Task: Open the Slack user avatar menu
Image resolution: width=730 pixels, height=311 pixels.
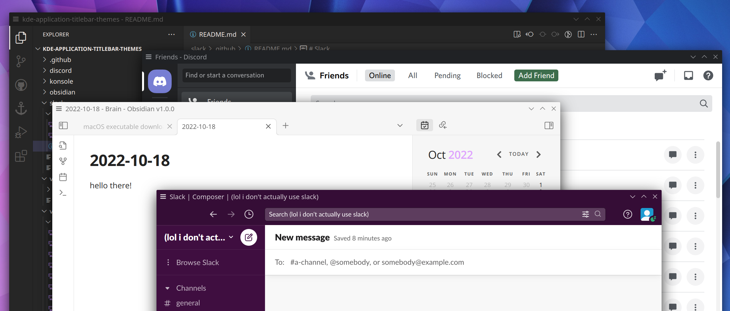Action: (648, 215)
